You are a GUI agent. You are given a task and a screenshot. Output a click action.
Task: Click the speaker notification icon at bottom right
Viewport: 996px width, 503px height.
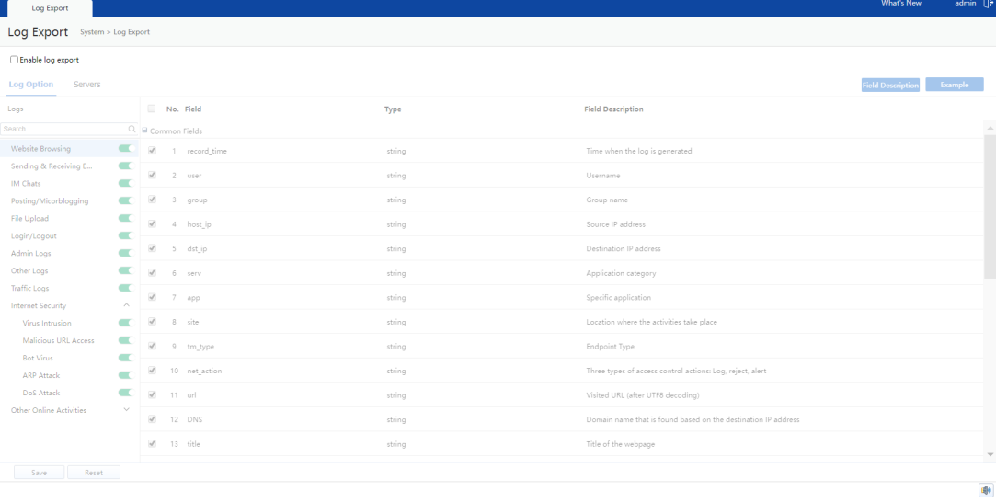click(986, 491)
